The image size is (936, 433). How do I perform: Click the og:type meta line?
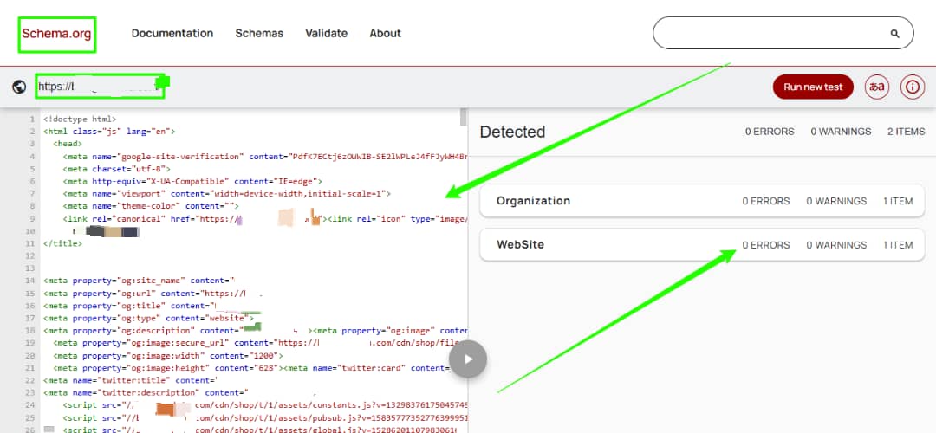(149, 319)
